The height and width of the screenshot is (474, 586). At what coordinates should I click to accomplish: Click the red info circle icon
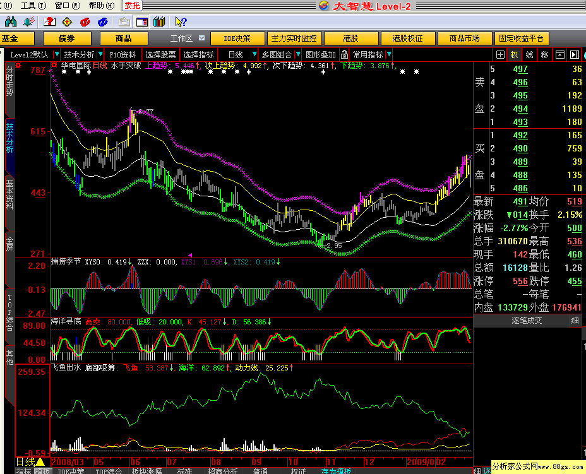[85, 22]
